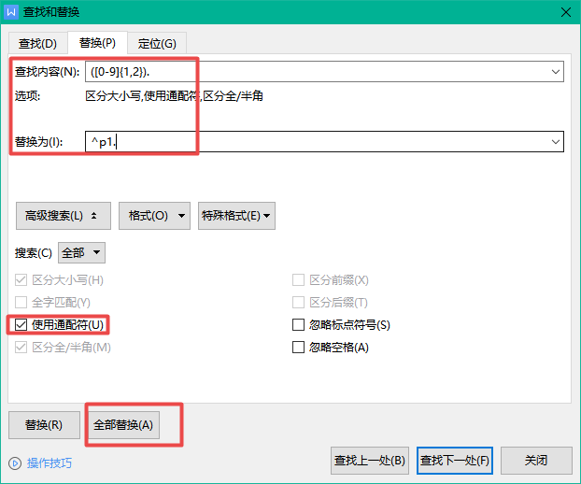This screenshot has width=581, height=484.
Task: Open the 操作技巧 link
Action: tap(49, 463)
